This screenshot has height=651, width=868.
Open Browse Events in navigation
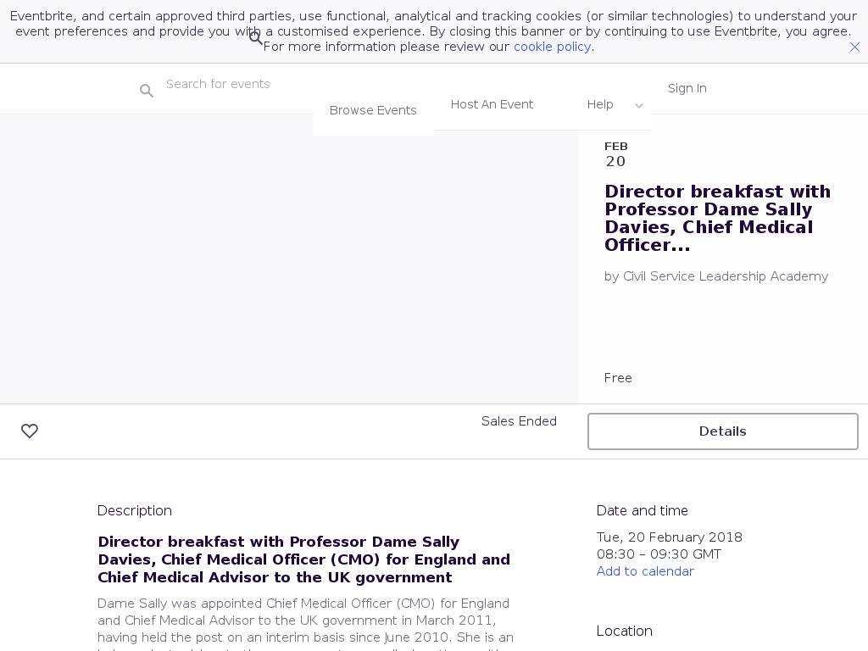click(373, 110)
